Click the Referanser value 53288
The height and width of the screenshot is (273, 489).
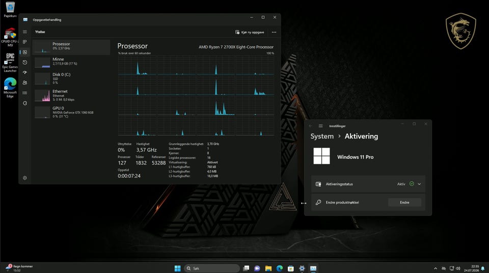point(159,163)
